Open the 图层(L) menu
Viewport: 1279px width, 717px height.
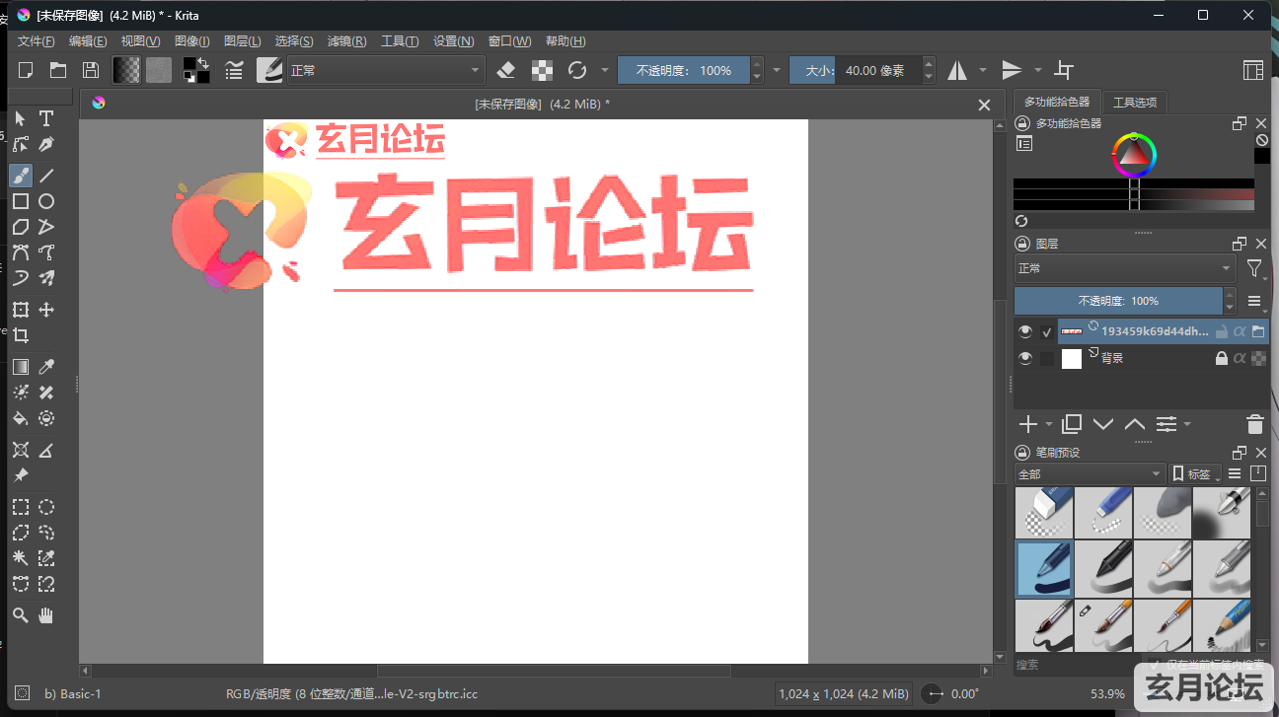(243, 40)
